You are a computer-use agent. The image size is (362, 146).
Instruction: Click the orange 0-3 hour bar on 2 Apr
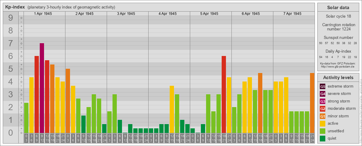[68, 101]
